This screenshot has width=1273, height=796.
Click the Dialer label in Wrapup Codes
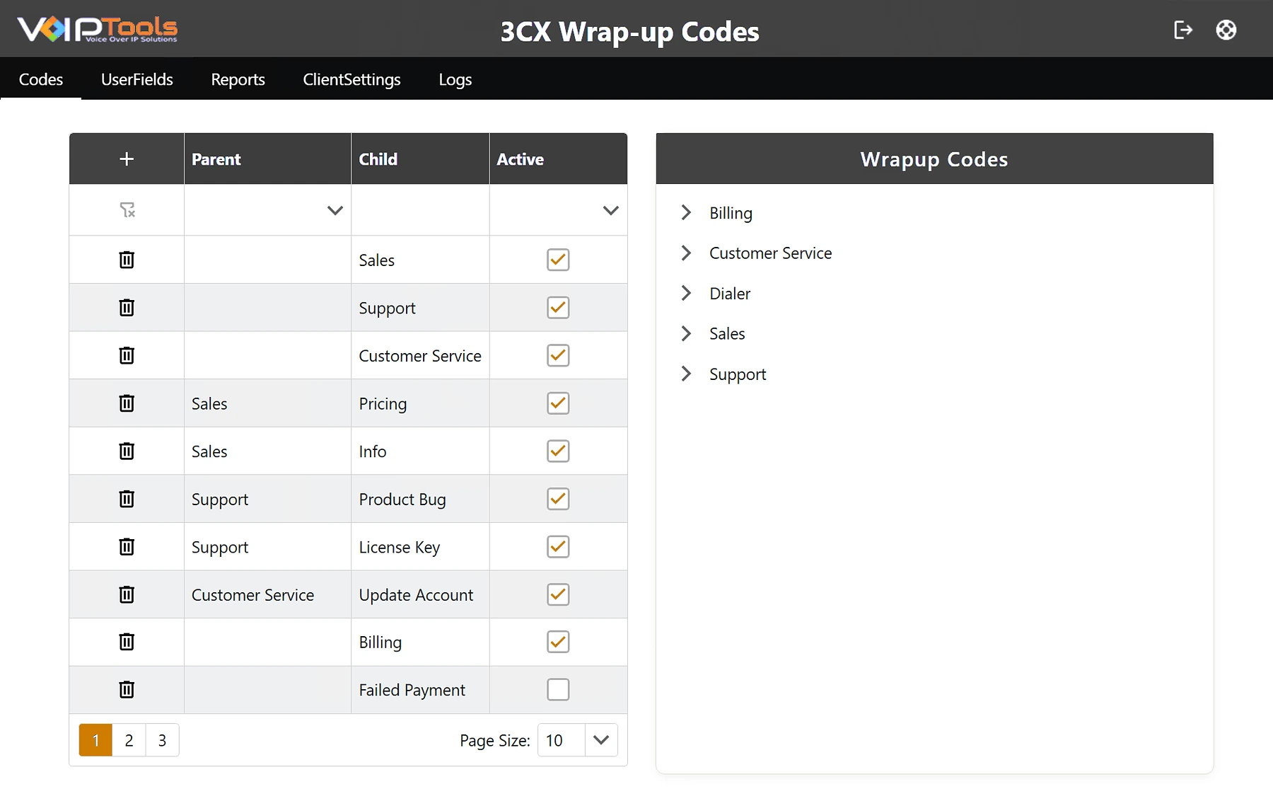[x=730, y=294]
